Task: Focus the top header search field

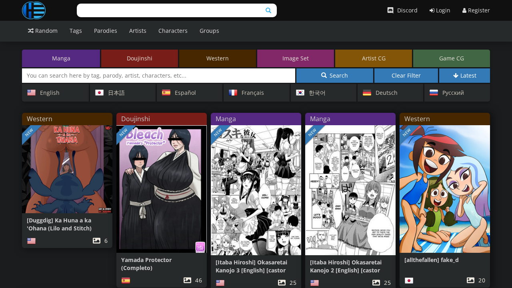Action: pyautogui.click(x=177, y=10)
